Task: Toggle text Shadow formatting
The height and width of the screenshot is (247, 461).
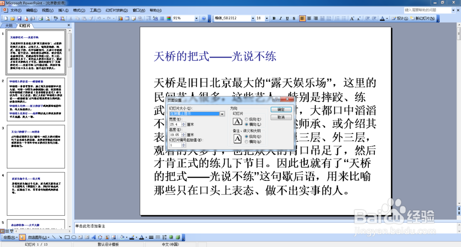Action: click(294, 18)
